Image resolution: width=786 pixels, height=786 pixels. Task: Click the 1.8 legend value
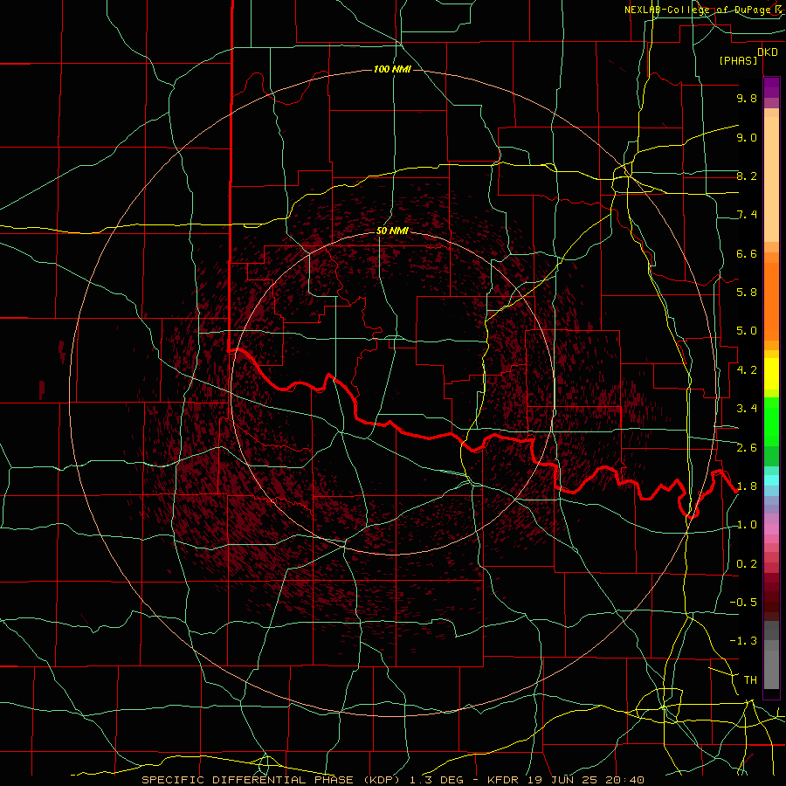coord(747,486)
